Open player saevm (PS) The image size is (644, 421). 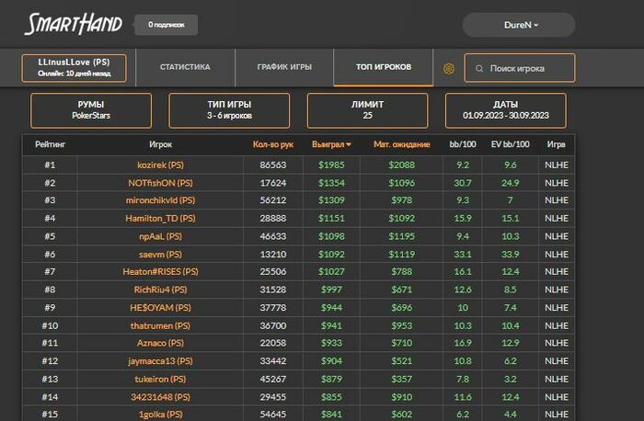tap(160, 255)
